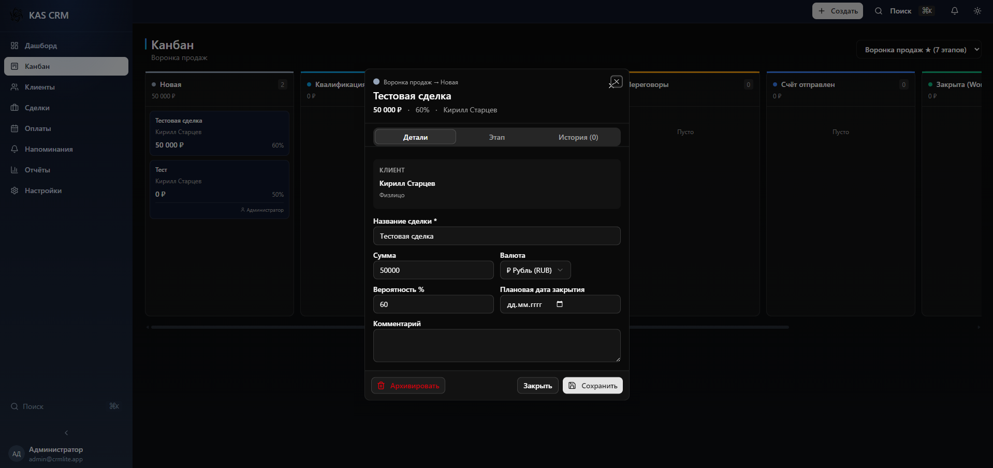
Task: Open the top bar Поиск search
Action: (904, 11)
